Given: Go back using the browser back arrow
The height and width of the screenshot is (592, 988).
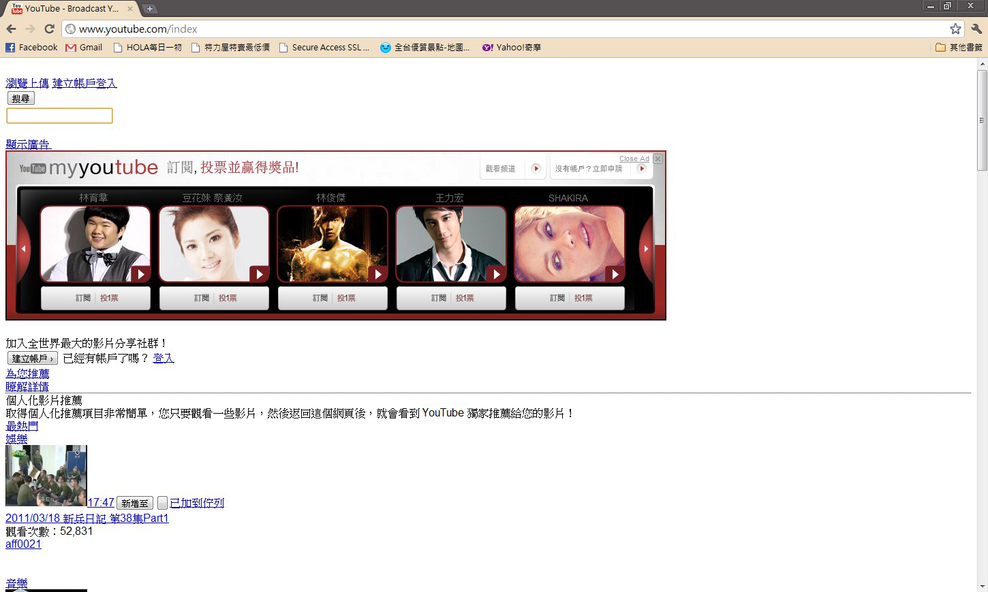Looking at the screenshot, I should point(11,29).
